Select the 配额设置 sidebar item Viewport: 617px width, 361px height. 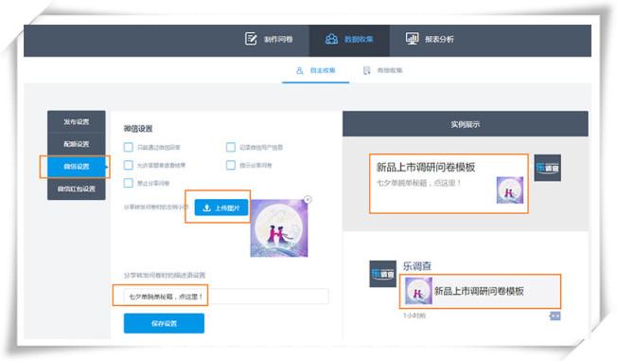pos(77,144)
